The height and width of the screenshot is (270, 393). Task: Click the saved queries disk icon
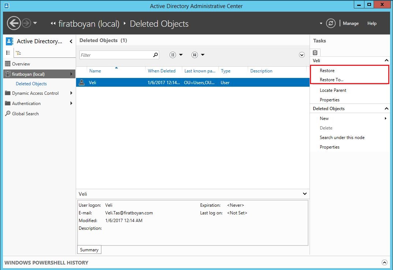tap(195, 55)
